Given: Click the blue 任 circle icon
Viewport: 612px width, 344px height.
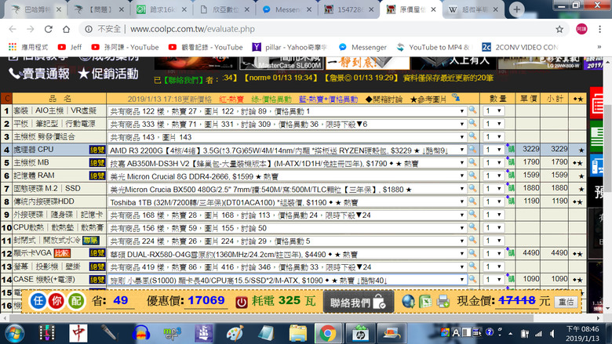Looking at the screenshot, I should [38, 301].
